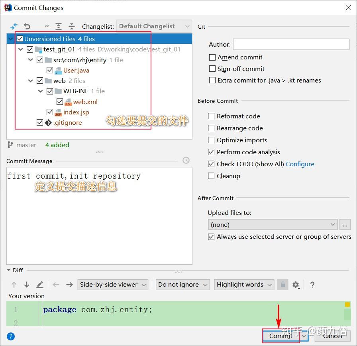
Task: Click the Commit button
Action: [x=281, y=336]
